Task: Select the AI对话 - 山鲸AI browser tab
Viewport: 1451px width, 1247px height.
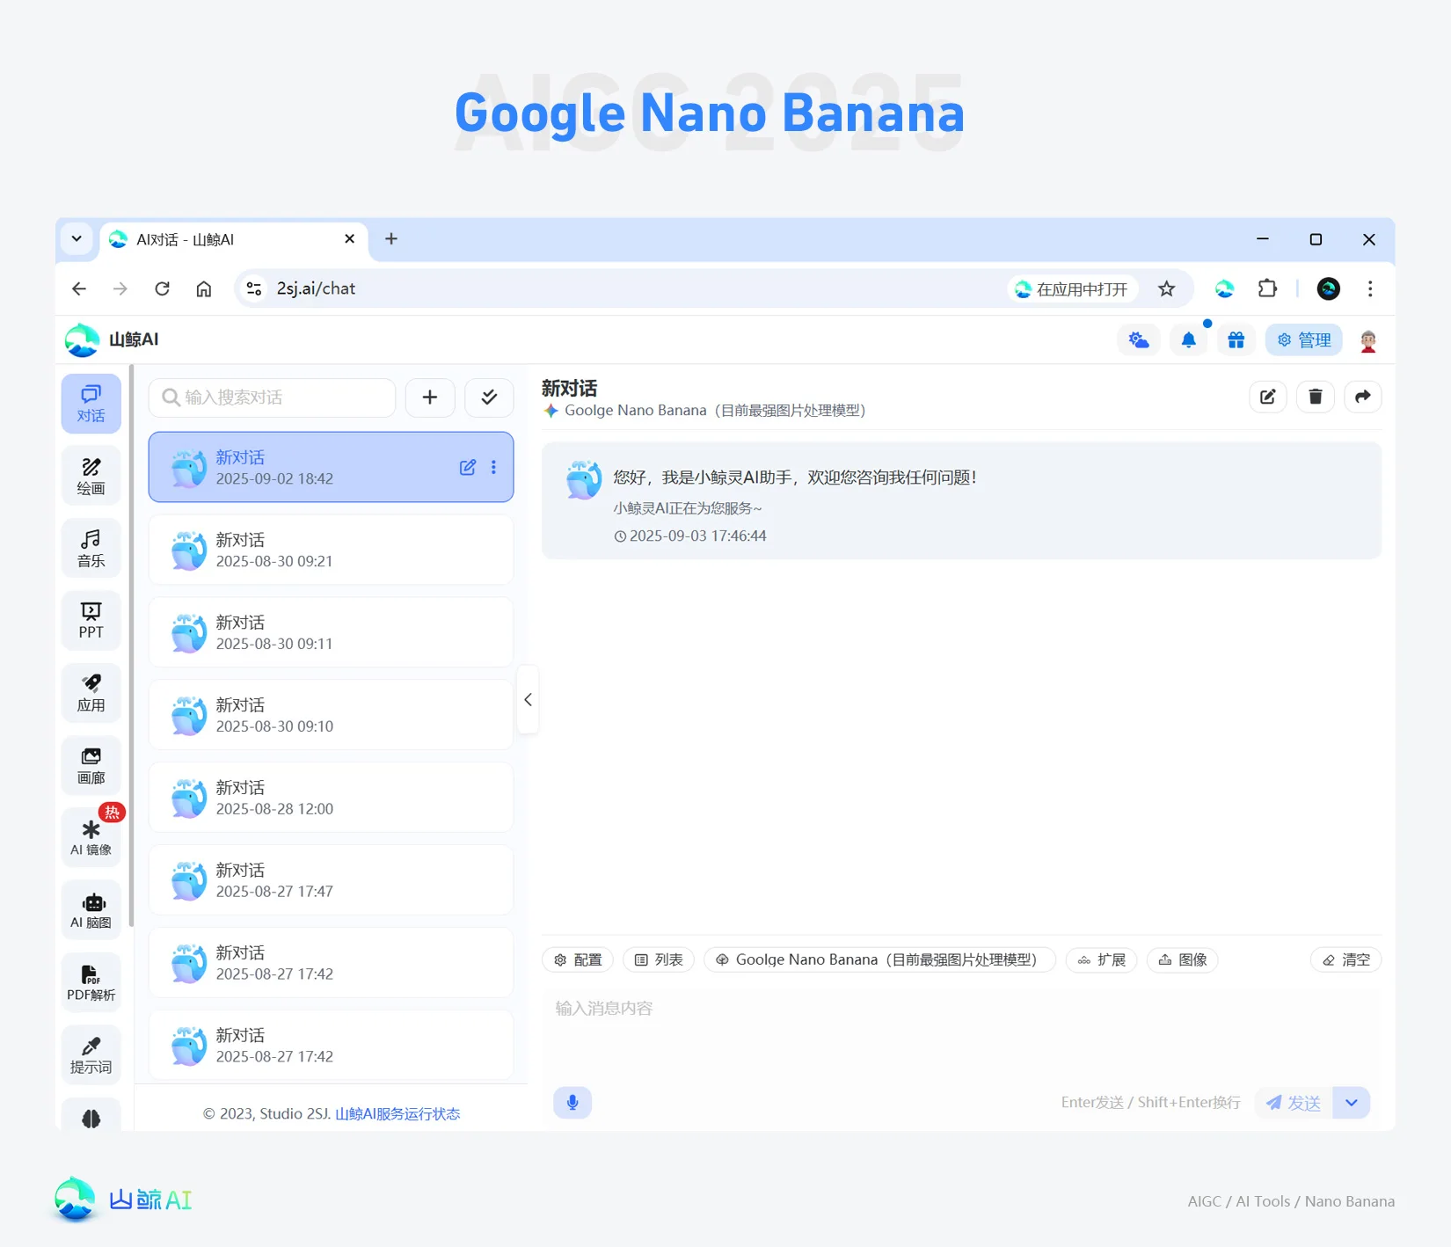Action: click(x=233, y=239)
